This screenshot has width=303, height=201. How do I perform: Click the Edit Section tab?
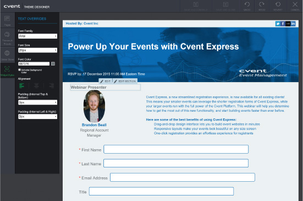[125, 82]
